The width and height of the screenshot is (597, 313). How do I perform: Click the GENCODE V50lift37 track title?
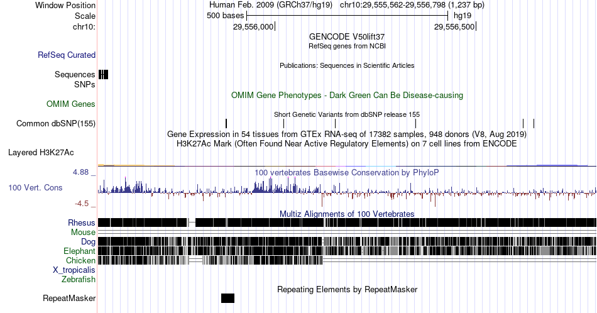point(347,37)
